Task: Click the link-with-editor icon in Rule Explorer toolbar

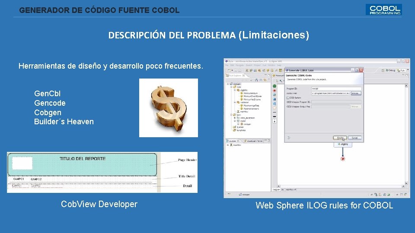Action: click(x=265, y=80)
